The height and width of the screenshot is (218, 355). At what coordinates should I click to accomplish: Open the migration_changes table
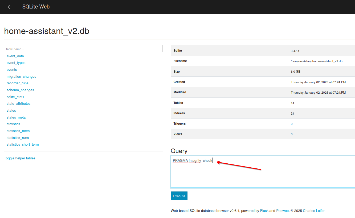(21, 77)
